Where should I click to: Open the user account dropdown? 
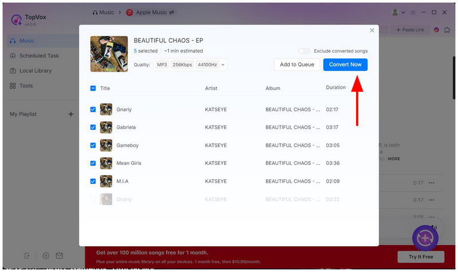click(x=398, y=12)
